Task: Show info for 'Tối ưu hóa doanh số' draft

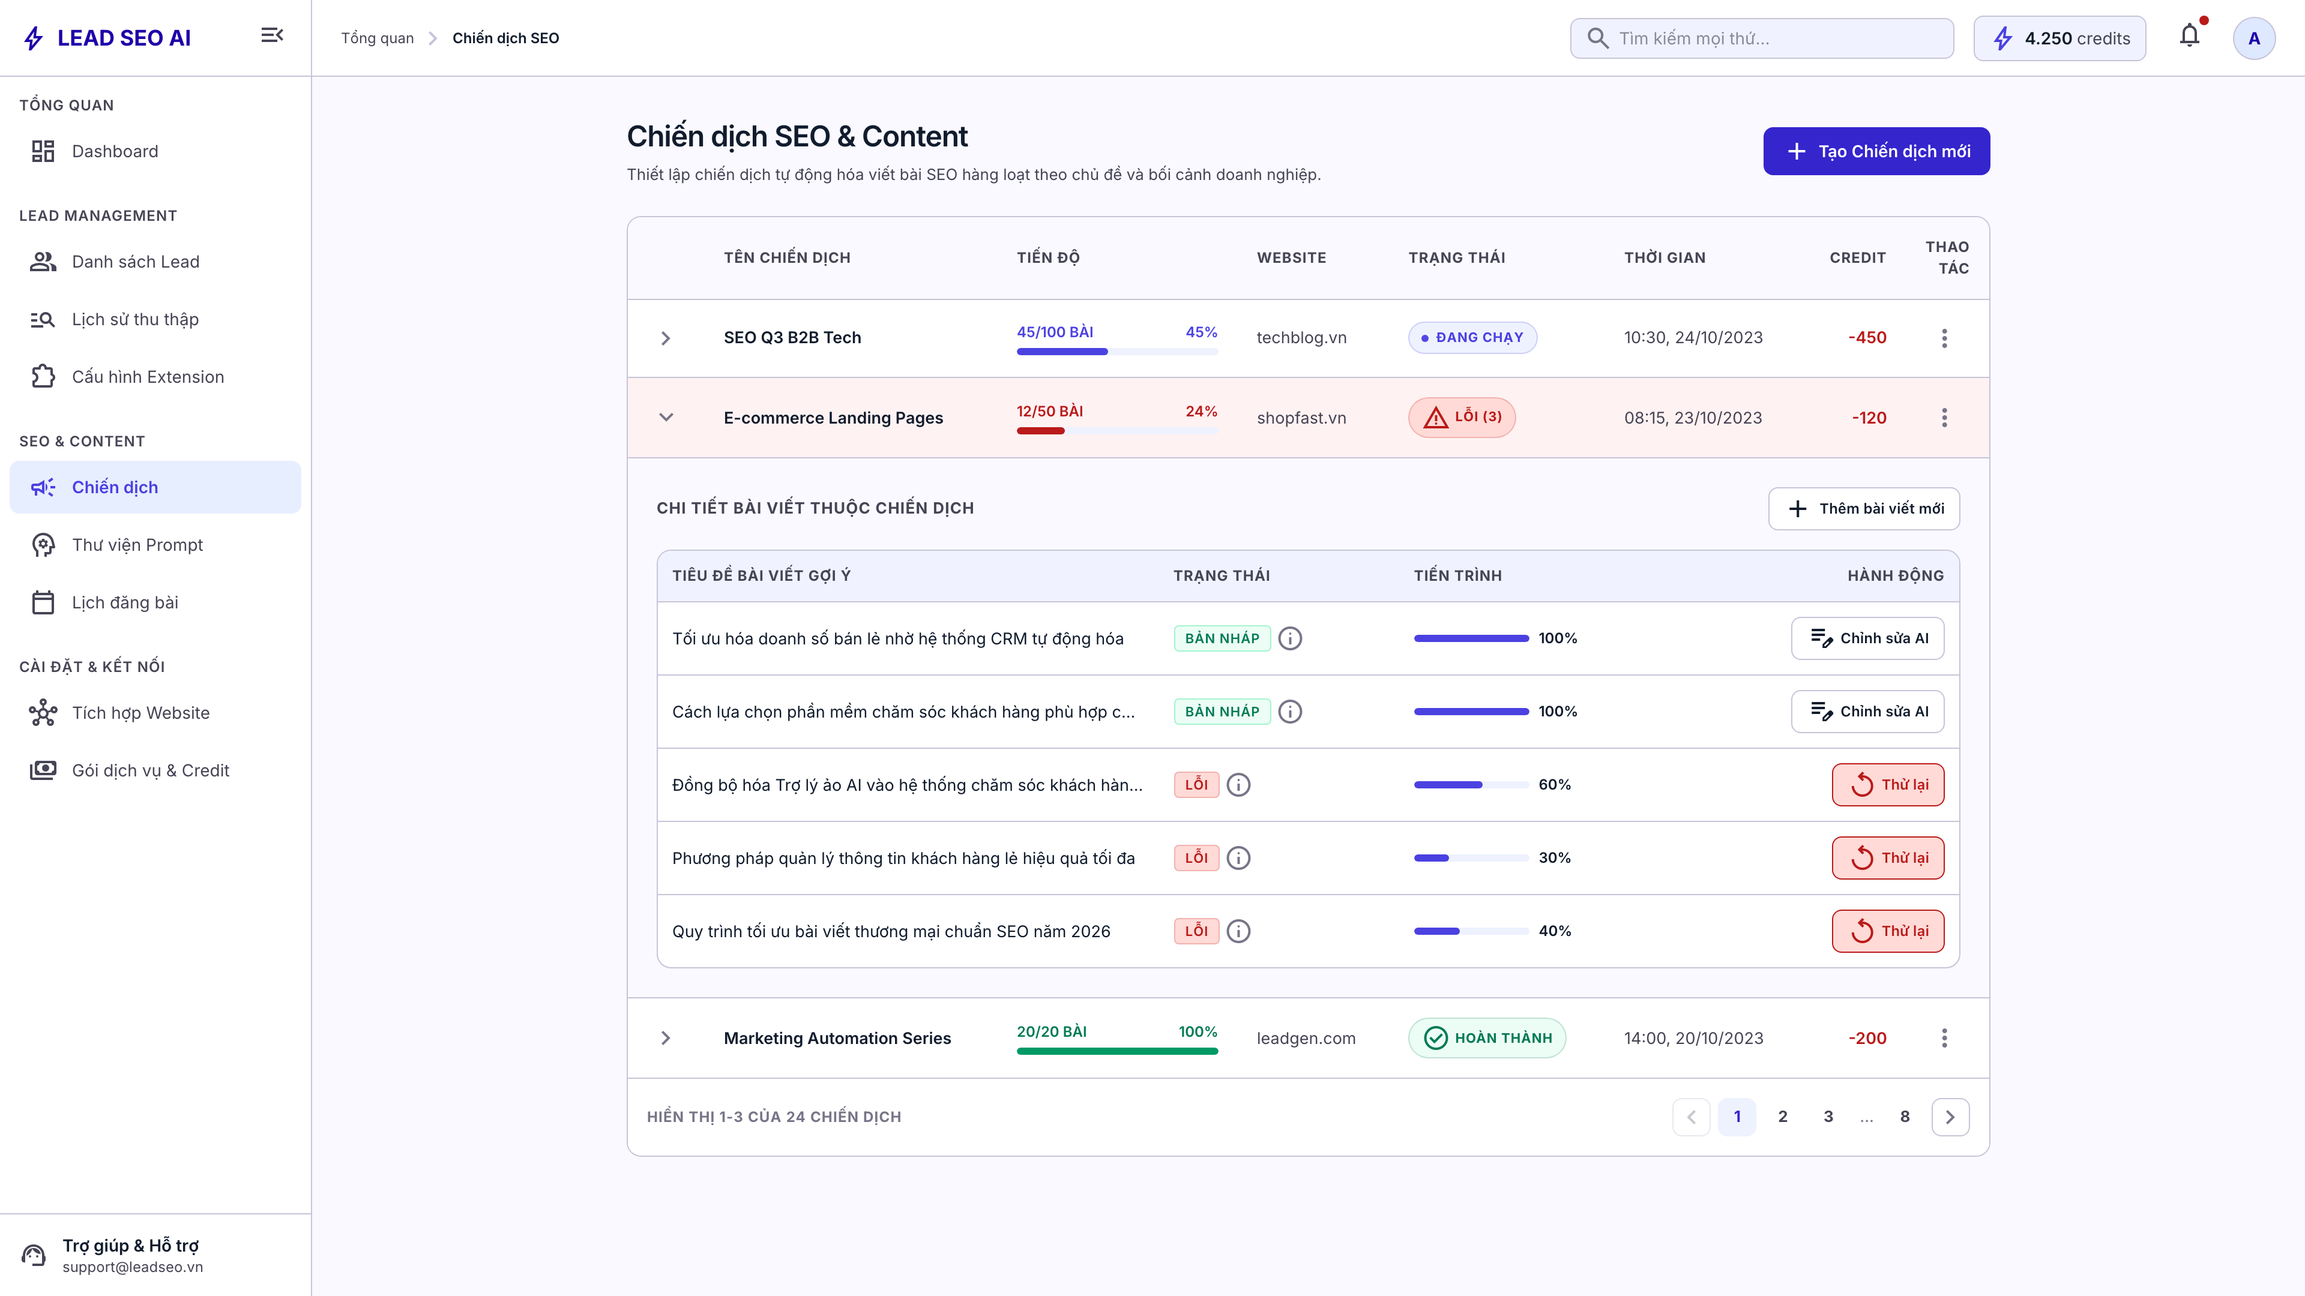Action: pos(1291,638)
